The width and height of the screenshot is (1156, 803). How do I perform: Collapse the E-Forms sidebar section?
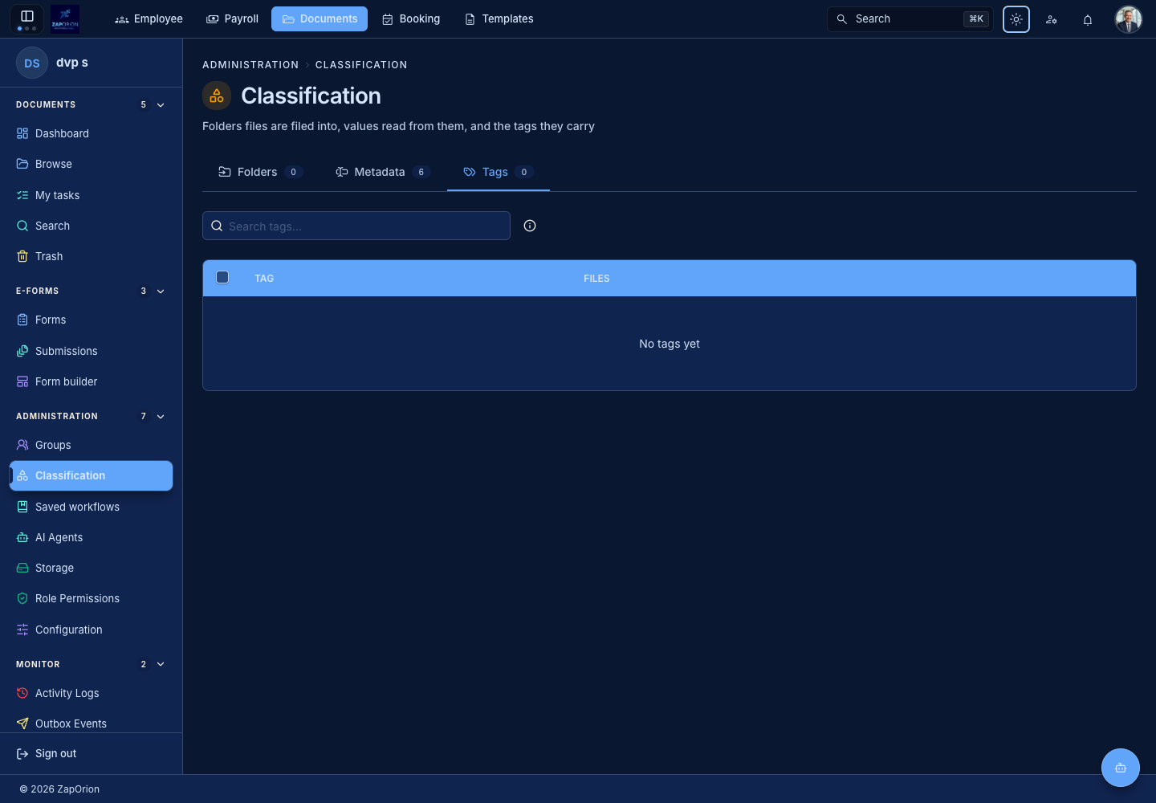tap(161, 291)
